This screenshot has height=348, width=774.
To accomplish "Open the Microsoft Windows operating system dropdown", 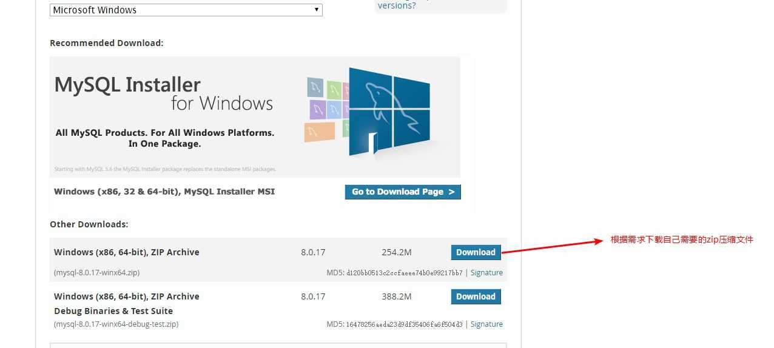I will pos(186,10).
